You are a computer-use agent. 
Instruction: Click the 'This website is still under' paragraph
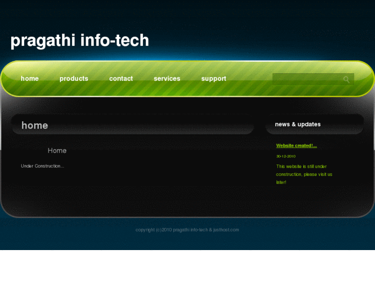point(304,174)
